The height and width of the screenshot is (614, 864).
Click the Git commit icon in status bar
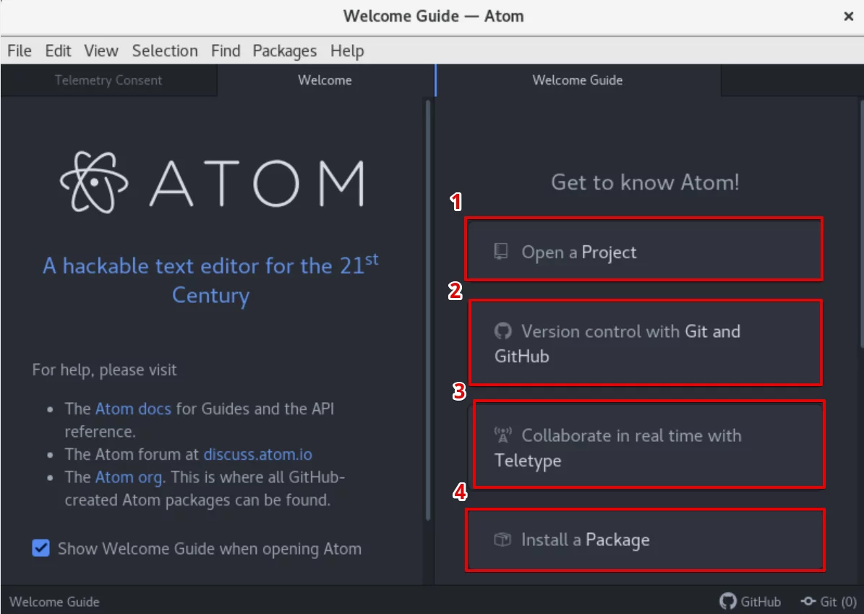click(x=808, y=601)
